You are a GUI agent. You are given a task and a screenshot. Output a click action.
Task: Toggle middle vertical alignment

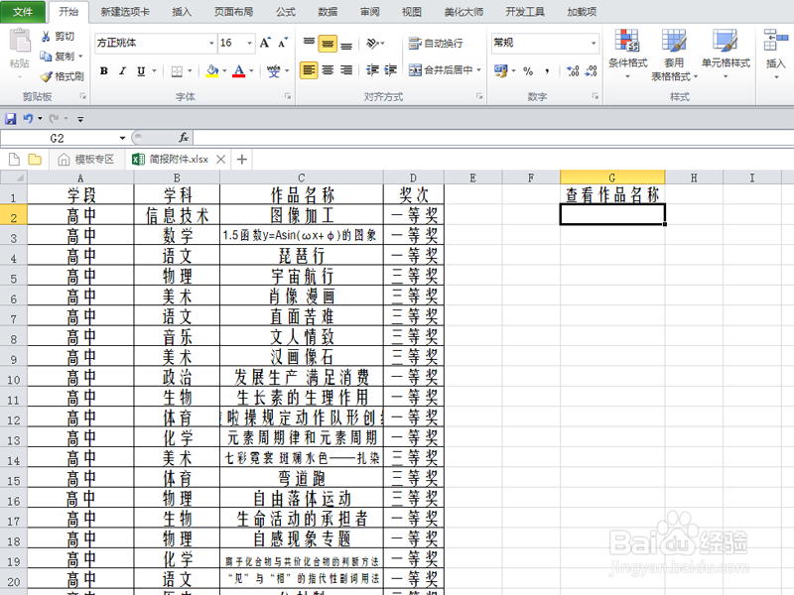328,44
